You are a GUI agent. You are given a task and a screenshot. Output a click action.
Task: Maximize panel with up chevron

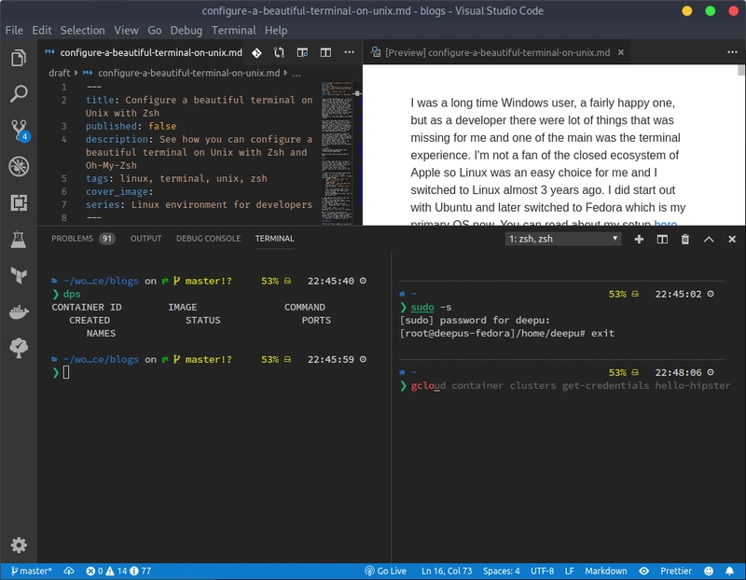point(709,240)
